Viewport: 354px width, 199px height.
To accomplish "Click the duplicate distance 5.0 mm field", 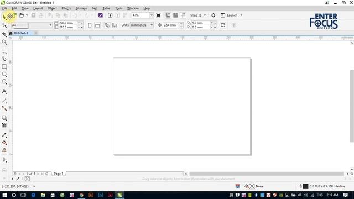I will [200, 23].
